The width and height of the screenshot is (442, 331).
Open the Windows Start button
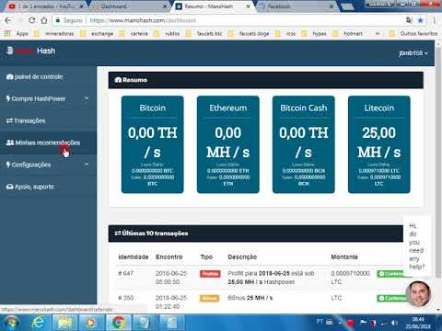(11, 323)
